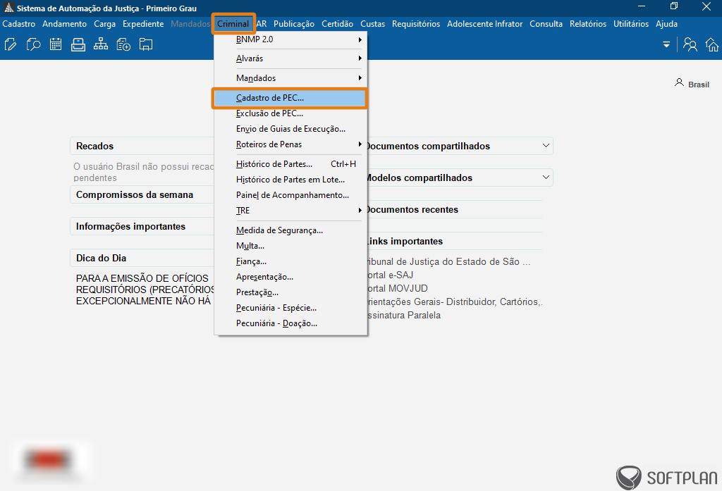This screenshot has height=491, width=722.
Task: Select Pecuniária - Espécie... entry
Action: [x=290, y=308]
